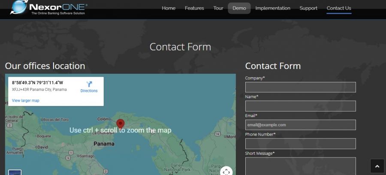Click the NexorONE logo

click(x=48, y=7)
